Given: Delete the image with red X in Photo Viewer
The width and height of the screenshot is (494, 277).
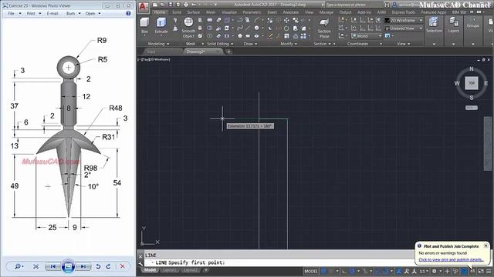Looking at the screenshot, I should click(122, 266).
